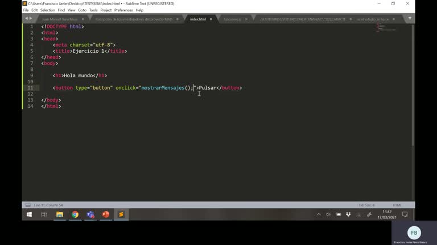Open the Tab Size: 4 selector
The image size is (437, 245).
pos(366,205)
